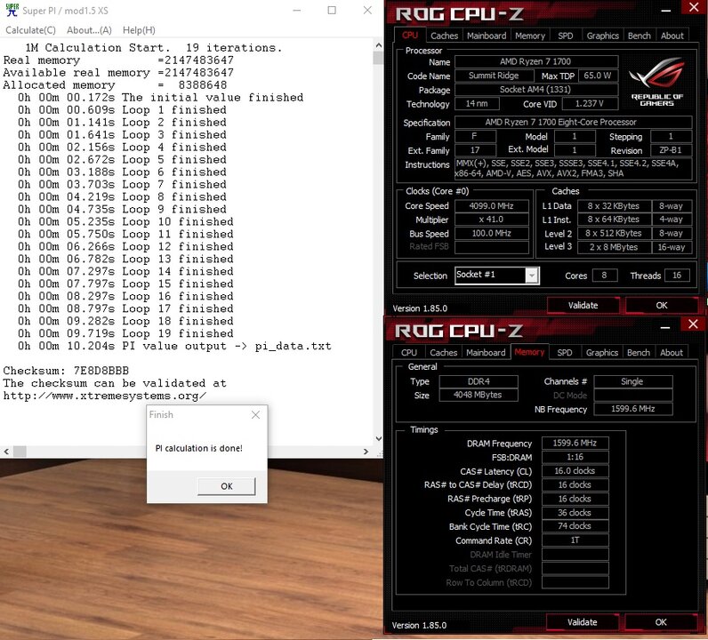The width and height of the screenshot is (708, 640).
Task: Click the memory Size value 4048 MBytes
Action: (x=479, y=395)
